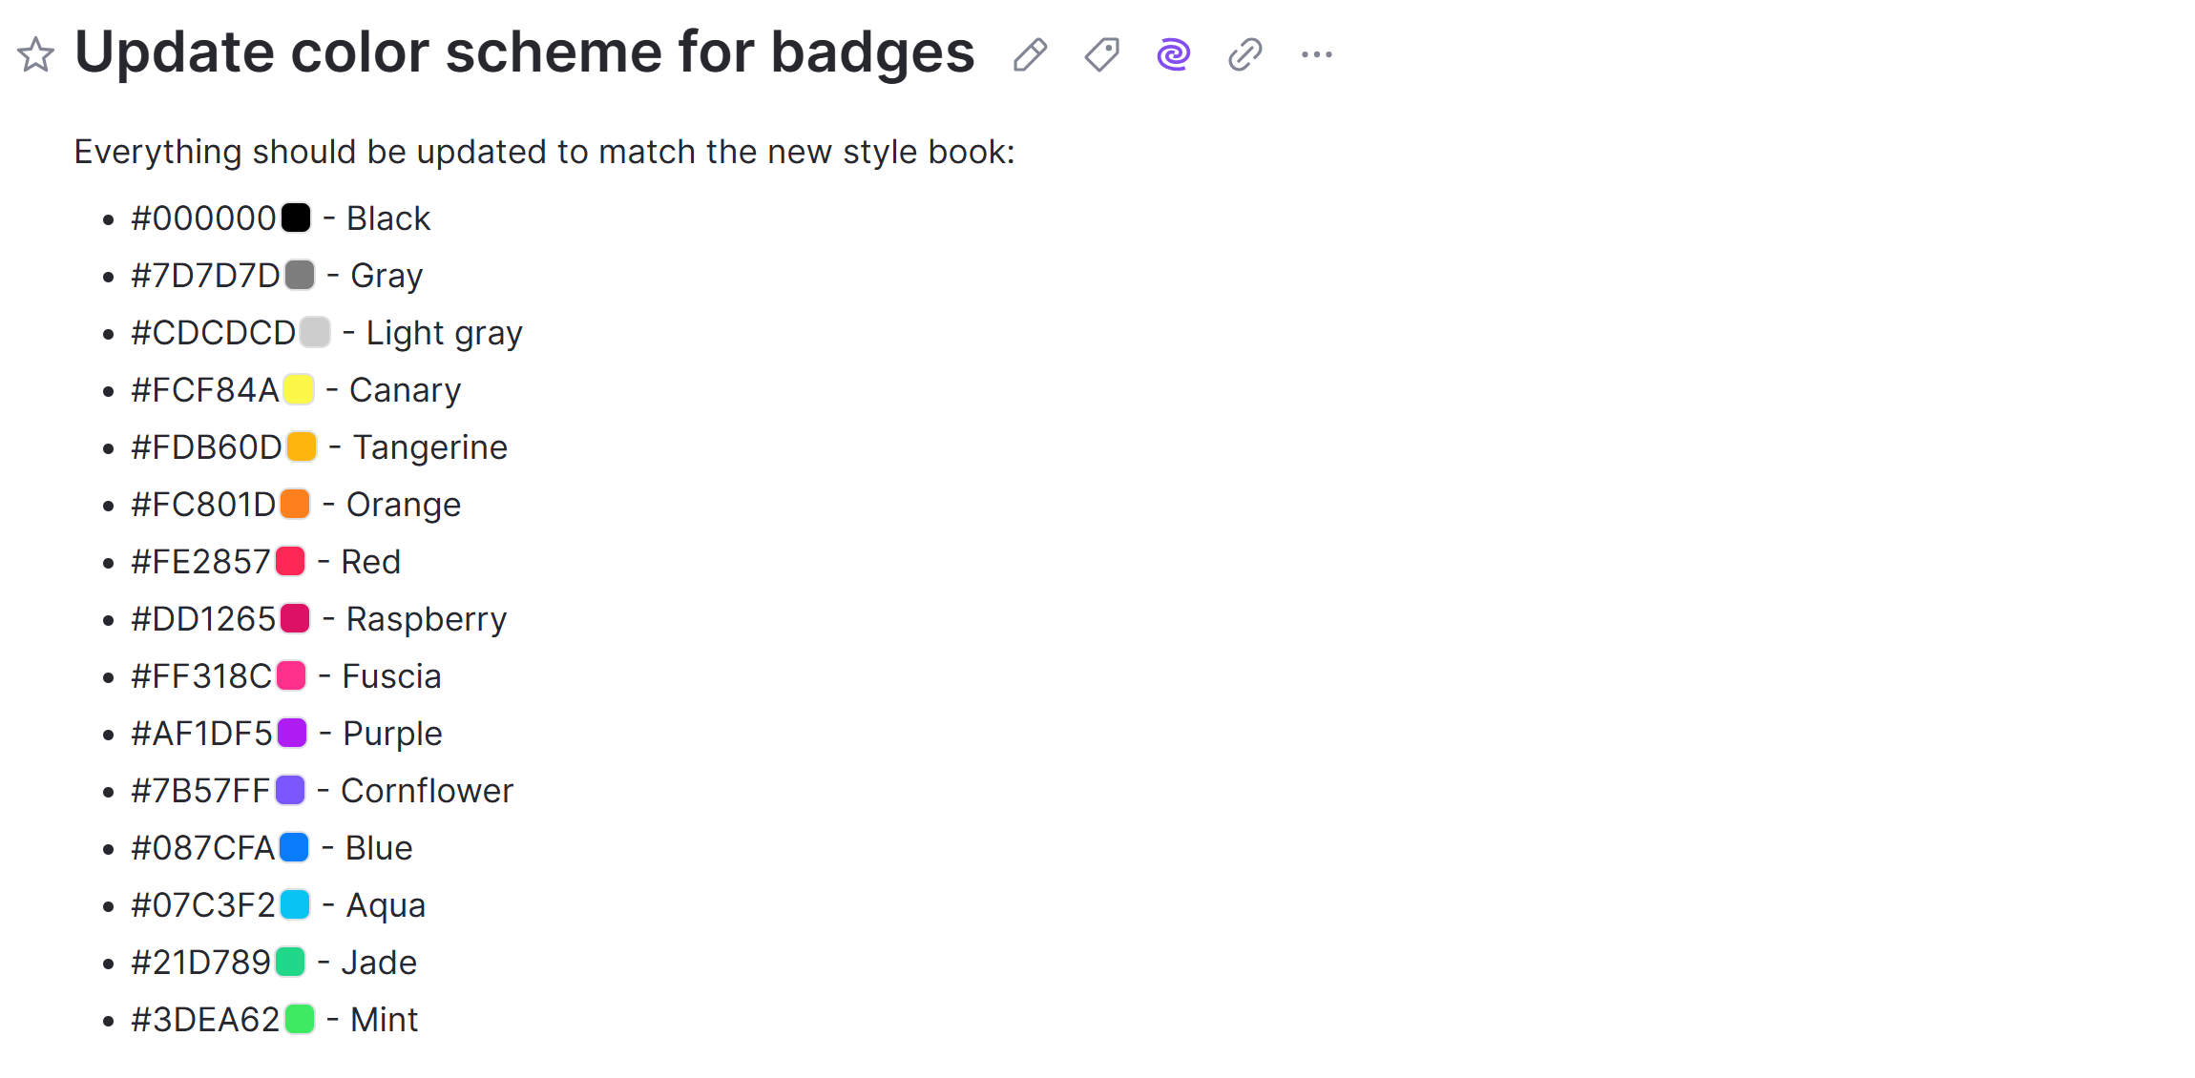Click the issue title text
The width and height of the screenshot is (2195, 1078).
pos(524,52)
